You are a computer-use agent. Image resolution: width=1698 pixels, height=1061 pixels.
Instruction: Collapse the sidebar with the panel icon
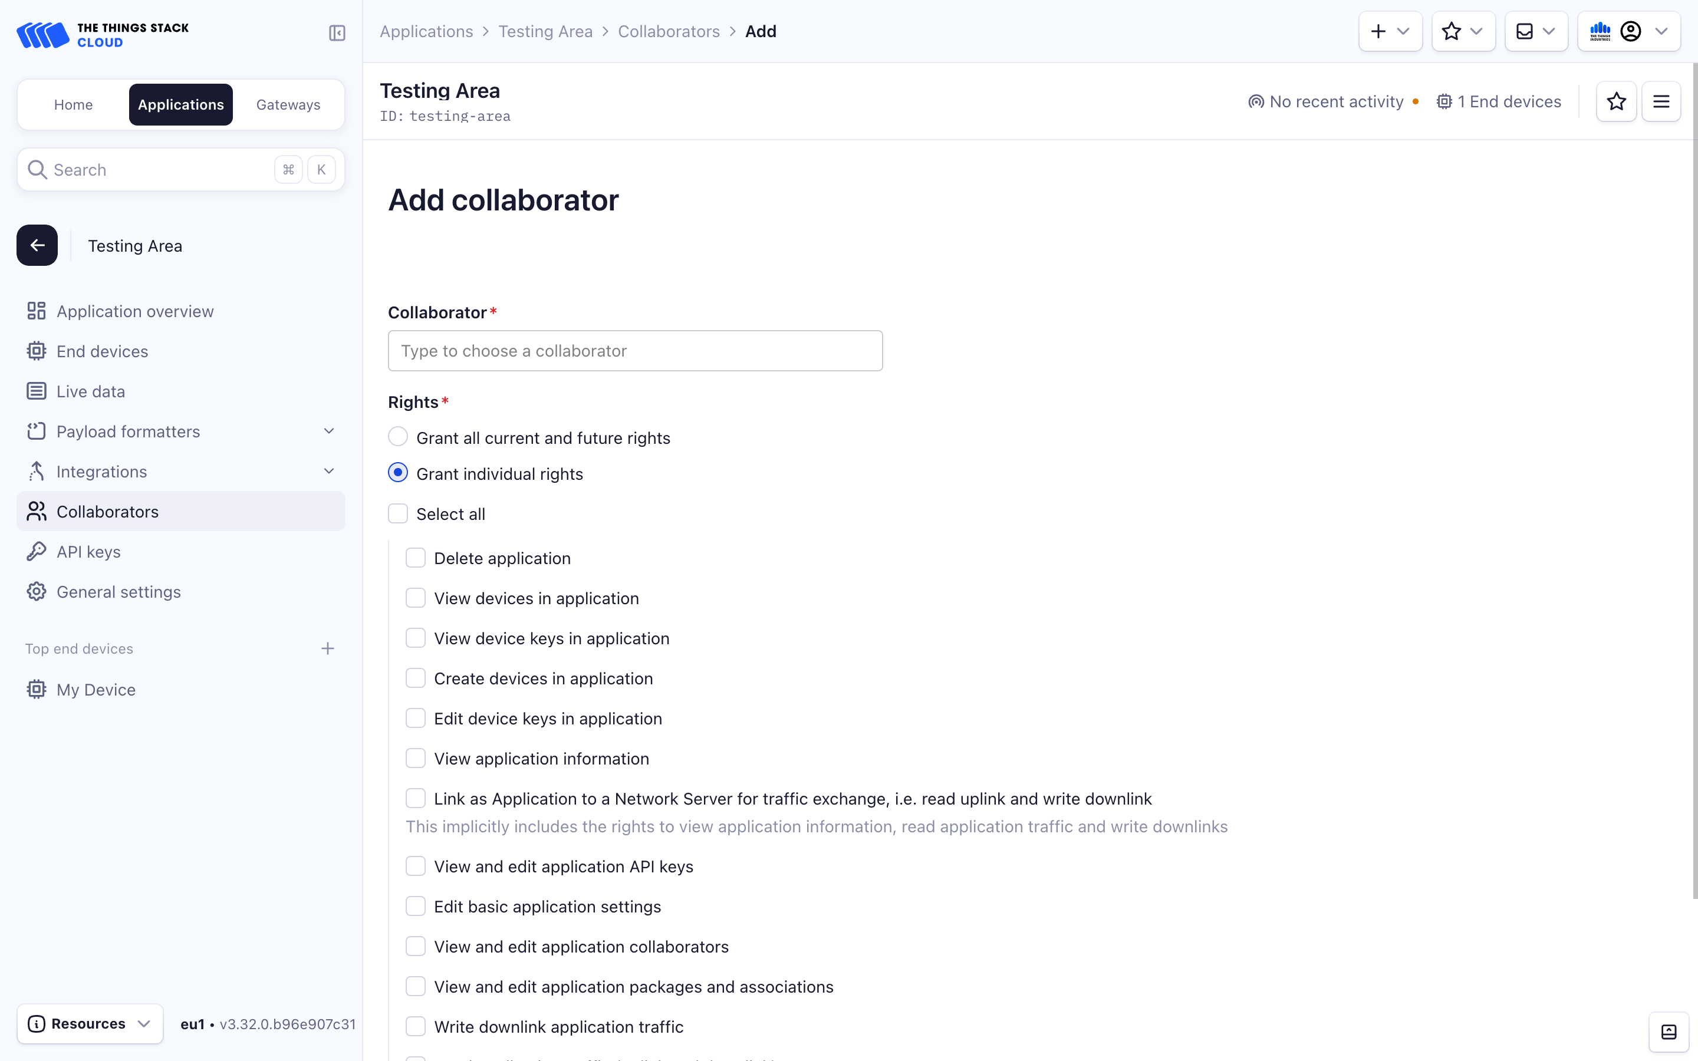[x=337, y=33]
